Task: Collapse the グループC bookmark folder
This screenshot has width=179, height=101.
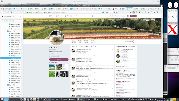Action: (6, 85)
